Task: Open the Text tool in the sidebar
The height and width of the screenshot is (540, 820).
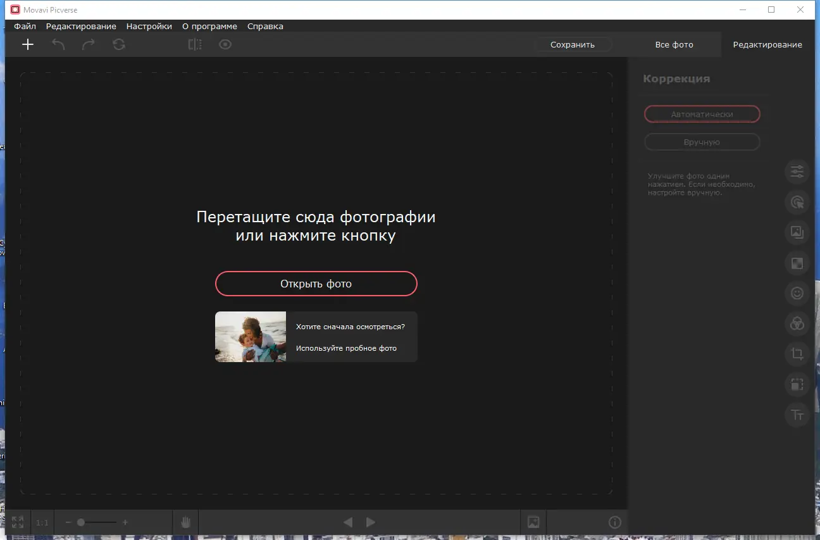Action: [x=797, y=415]
